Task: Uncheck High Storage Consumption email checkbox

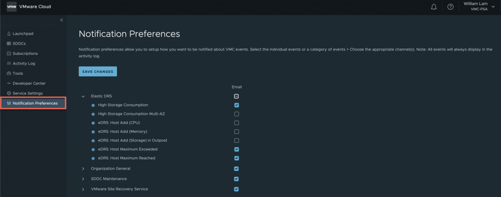Action: [x=237, y=105]
